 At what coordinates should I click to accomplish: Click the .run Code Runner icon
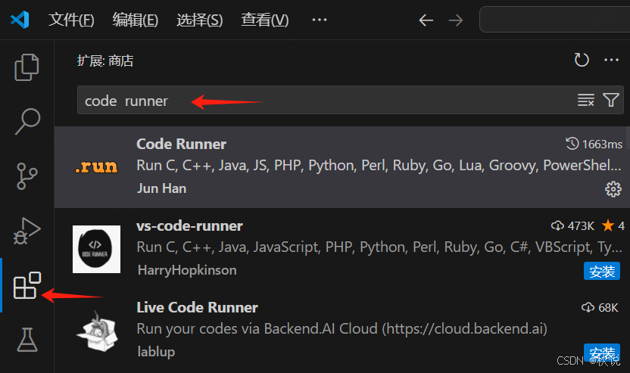click(x=96, y=166)
